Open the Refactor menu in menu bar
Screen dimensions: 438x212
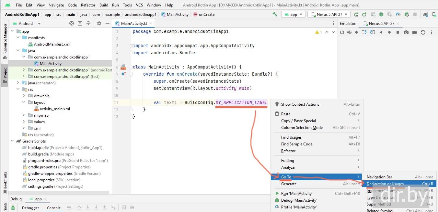88,5
